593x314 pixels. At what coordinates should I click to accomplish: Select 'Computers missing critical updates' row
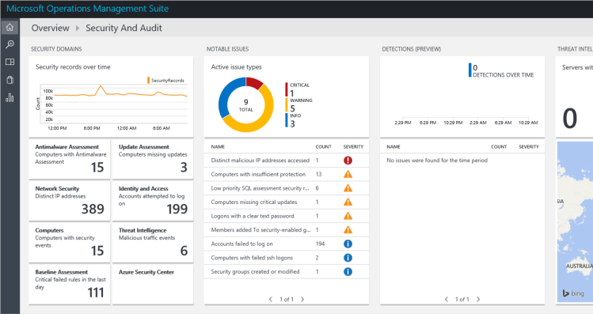tap(287, 202)
